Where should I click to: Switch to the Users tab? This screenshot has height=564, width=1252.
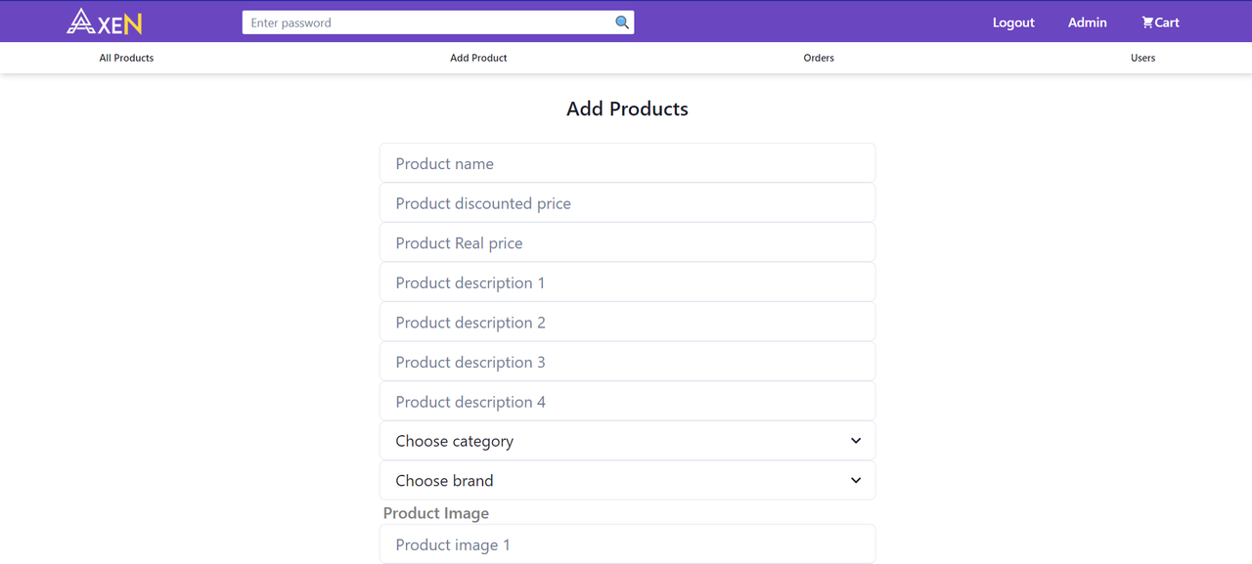pos(1142,58)
